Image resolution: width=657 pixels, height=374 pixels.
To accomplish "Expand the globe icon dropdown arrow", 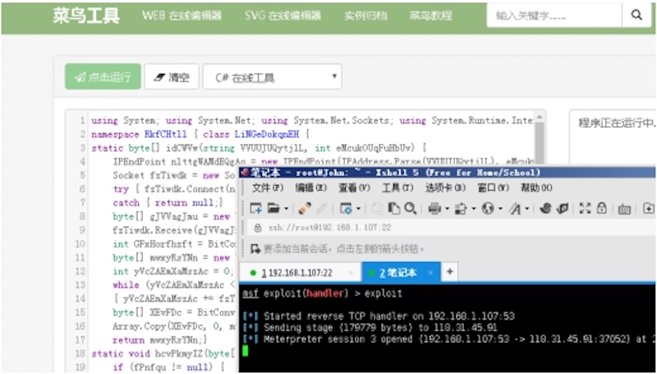I will tap(500, 209).
